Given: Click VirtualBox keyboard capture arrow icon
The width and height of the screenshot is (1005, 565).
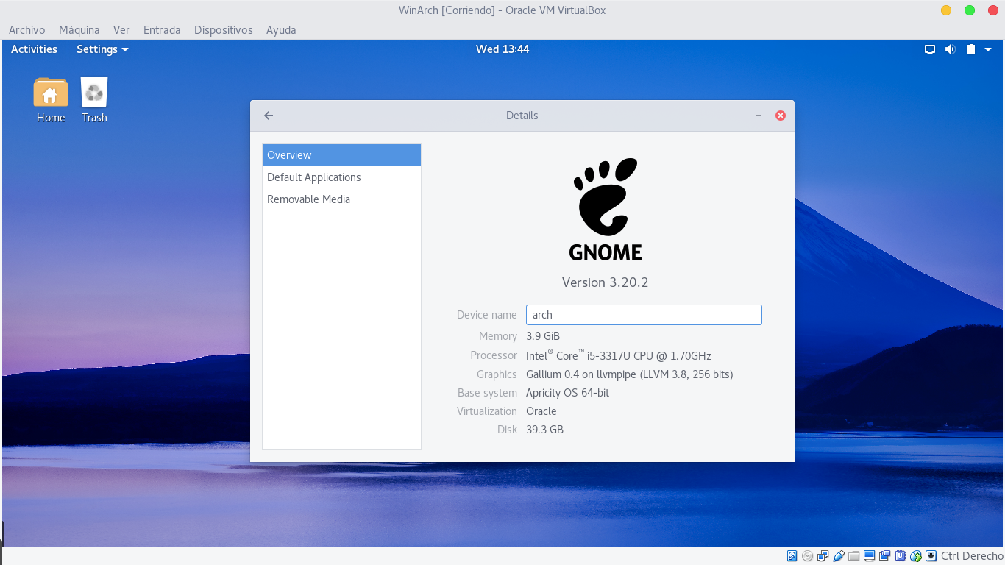Looking at the screenshot, I should pos(931,556).
